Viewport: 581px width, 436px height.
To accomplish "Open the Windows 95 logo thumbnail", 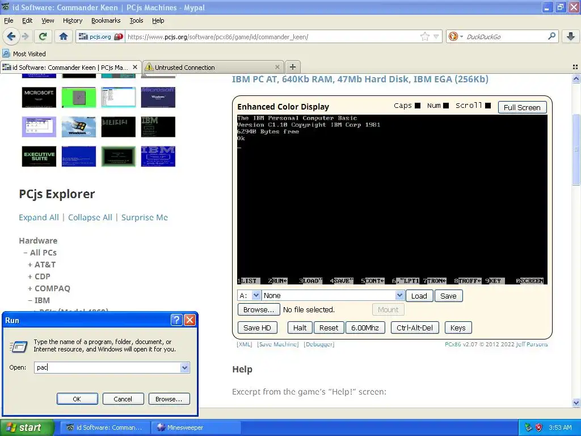I will 78,127.
